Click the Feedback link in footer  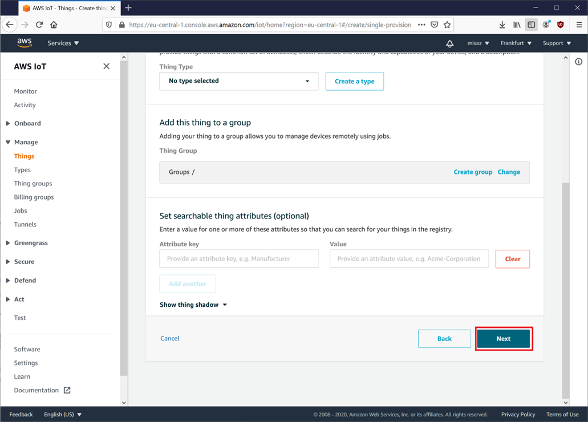click(x=21, y=415)
